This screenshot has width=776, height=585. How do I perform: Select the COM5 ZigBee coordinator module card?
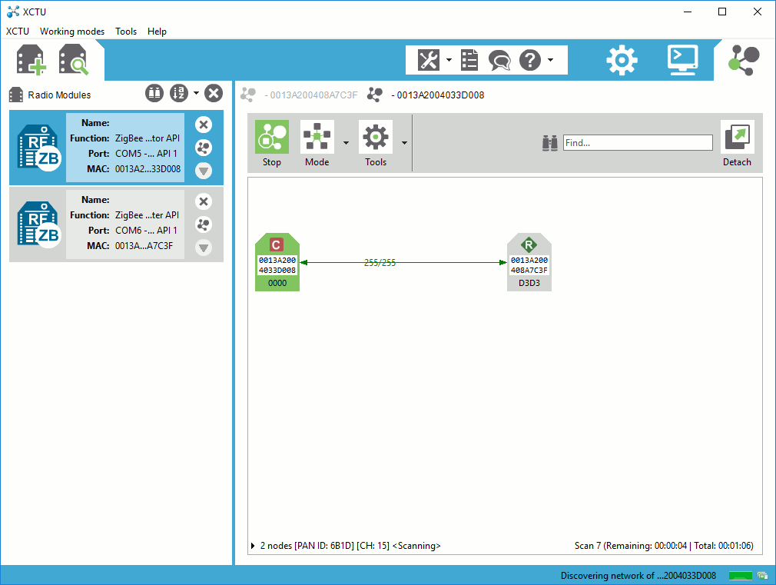(116, 148)
